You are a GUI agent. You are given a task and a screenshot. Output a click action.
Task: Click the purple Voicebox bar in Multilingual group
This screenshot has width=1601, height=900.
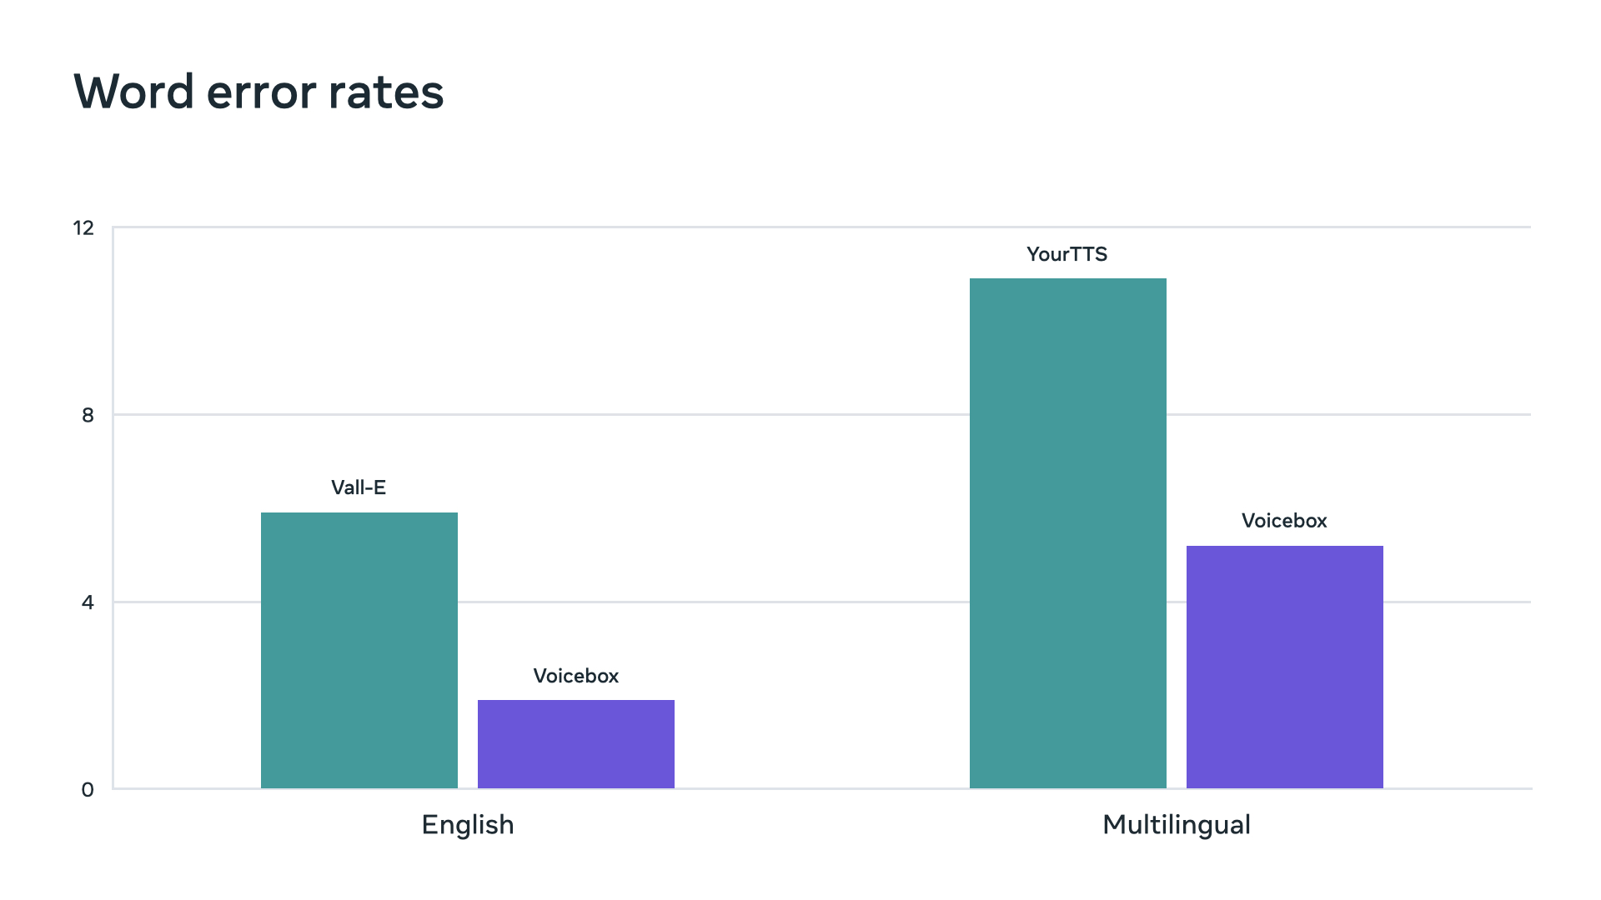(x=1284, y=667)
